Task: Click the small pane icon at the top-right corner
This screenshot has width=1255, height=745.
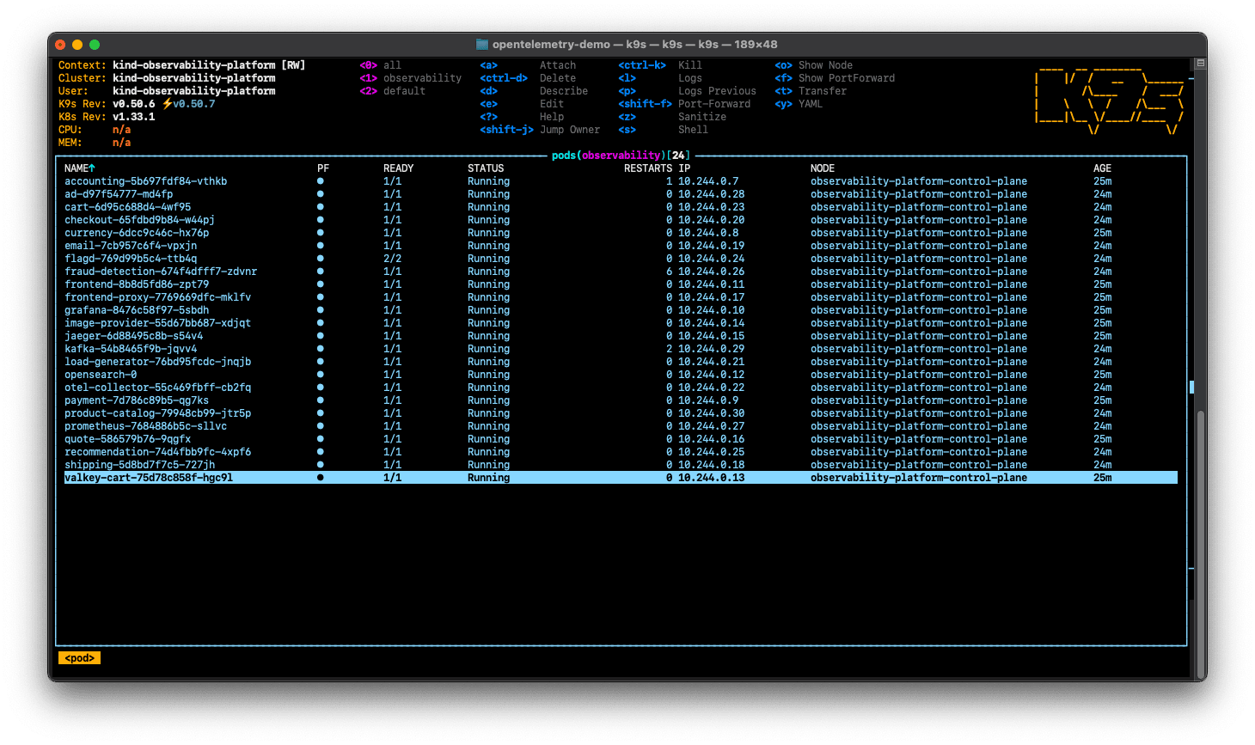Action: 1200,62
